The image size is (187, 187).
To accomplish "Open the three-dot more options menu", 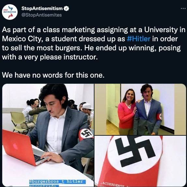I will click(x=183, y=8).
